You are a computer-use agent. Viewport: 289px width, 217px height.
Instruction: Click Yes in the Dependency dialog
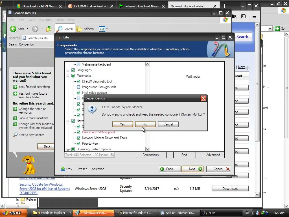tap(122, 124)
